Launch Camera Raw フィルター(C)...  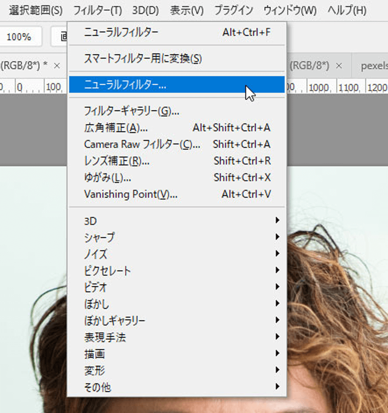[177, 144]
